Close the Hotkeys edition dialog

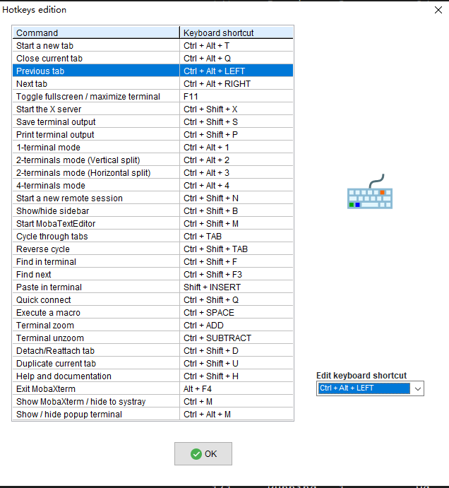pos(438,10)
